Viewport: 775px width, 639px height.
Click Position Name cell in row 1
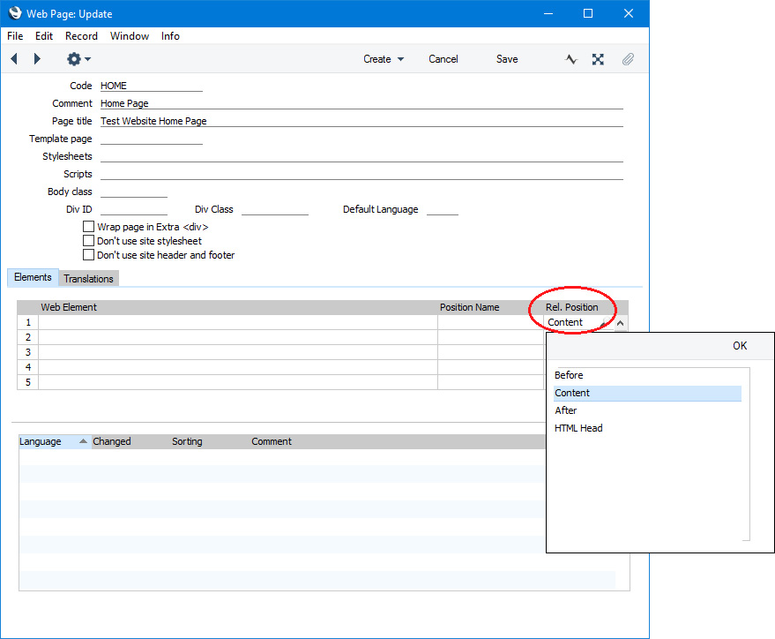tap(490, 322)
